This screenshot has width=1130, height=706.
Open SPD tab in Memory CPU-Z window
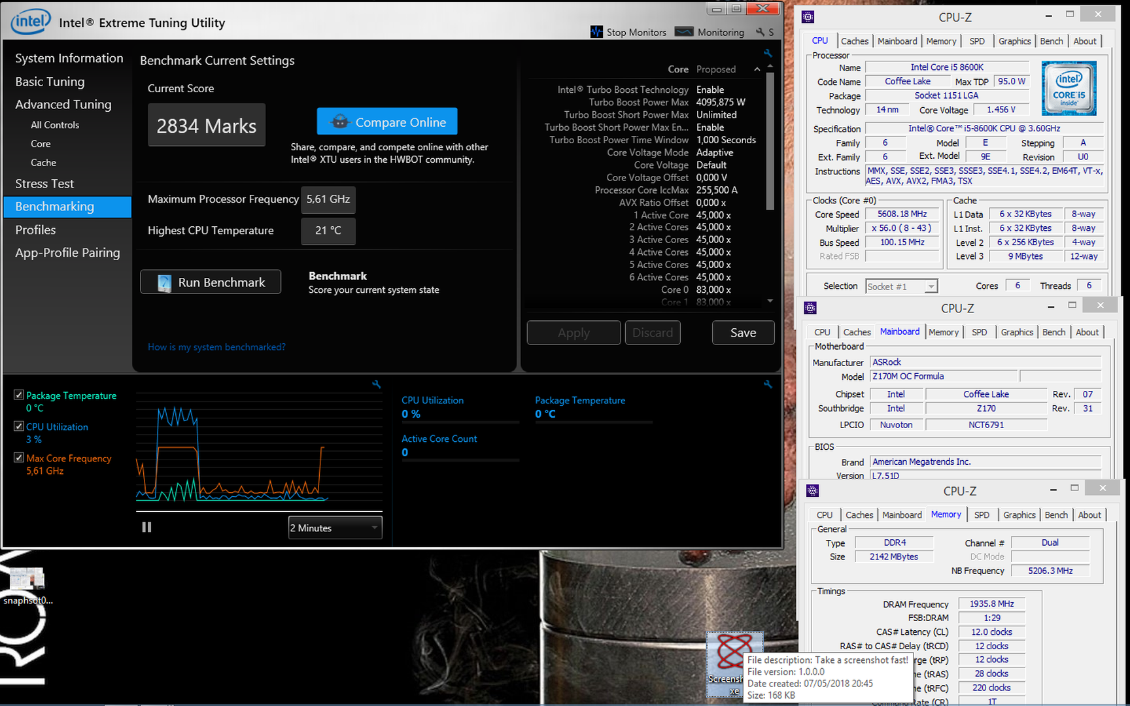tap(982, 515)
